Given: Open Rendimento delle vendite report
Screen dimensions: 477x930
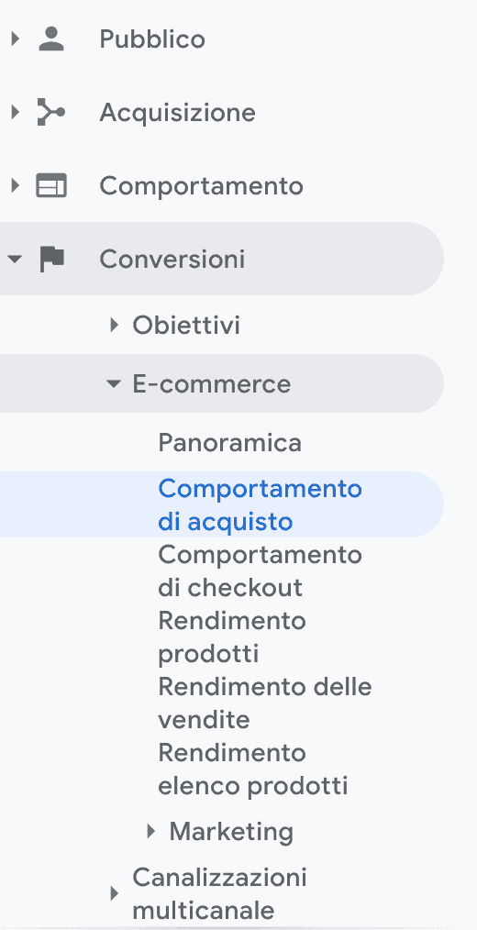Looking at the screenshot, I should coord(264,703).
